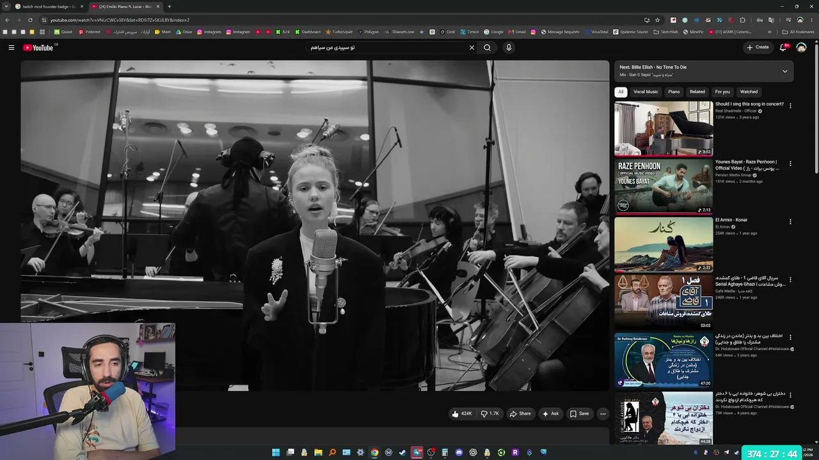
Task: Click the 'El Armin - Konar' video title
Action: [731, 220]
